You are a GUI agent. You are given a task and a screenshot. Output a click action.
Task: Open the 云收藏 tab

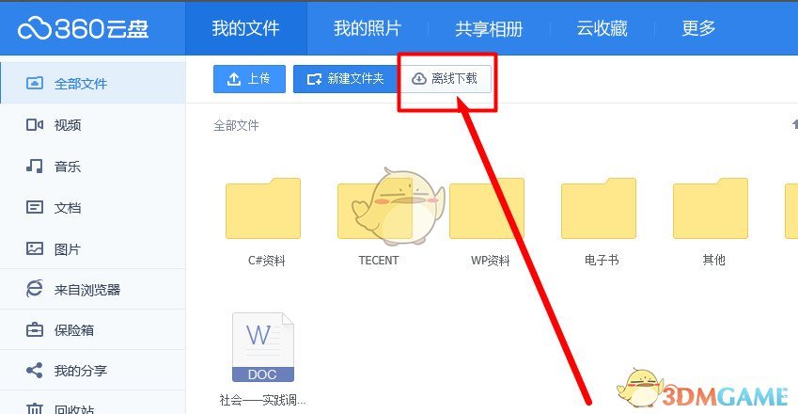[602, 28]
